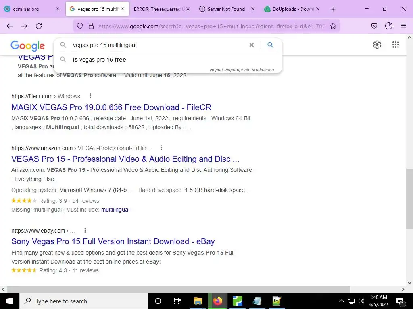Submit search with blue magnifier icon
Image resolution: width=413 pixels, height=309 pixels.
tap(270, 45)
